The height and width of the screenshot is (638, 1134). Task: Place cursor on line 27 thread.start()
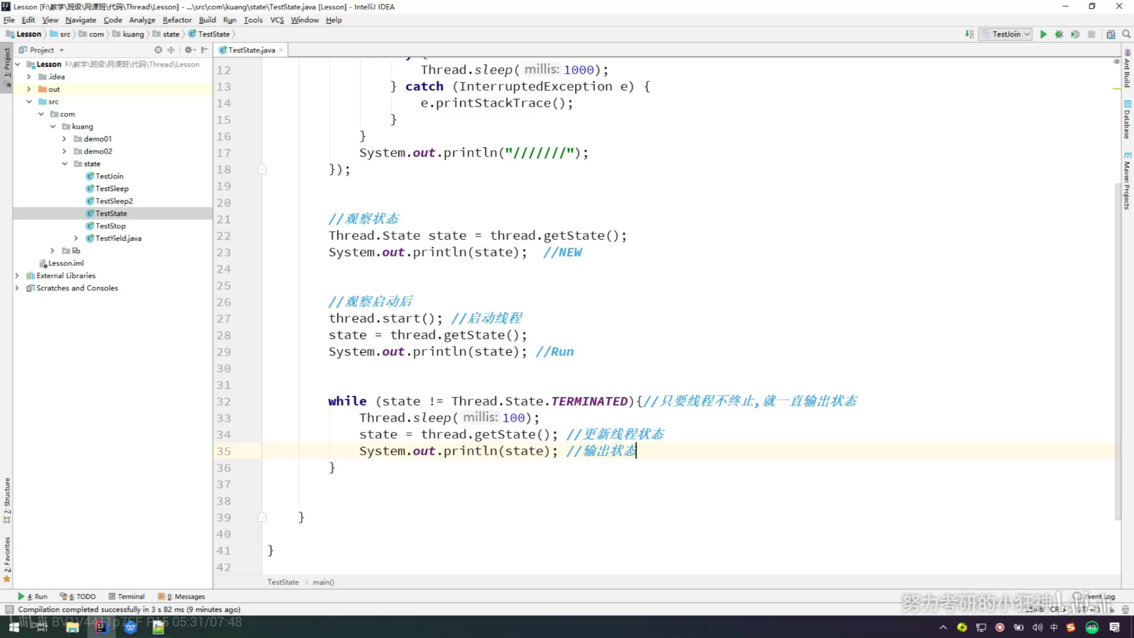(x=386, y=318)
